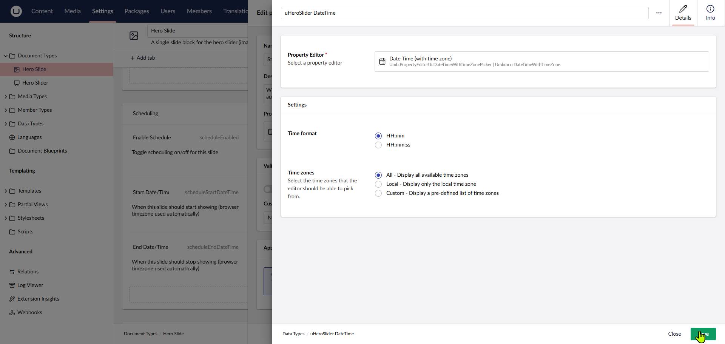Screen dimensions: 725x344
Task: Open Webhooks in Advanced section
Action: click(x=29, y=312)
